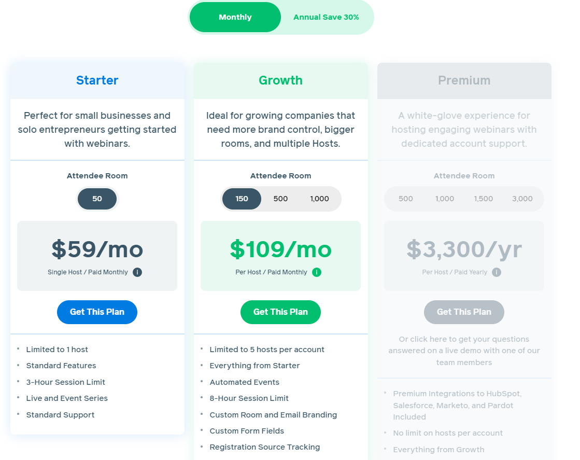Choose the 1,000 attendee room under Growth
The height and width of the screenshot is (460, 580).
pyautogui.click(x=320, y=199)
